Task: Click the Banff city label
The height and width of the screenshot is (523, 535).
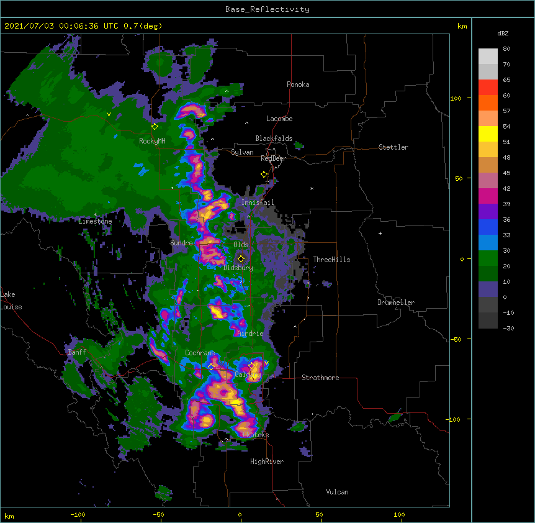Action: 77,352
